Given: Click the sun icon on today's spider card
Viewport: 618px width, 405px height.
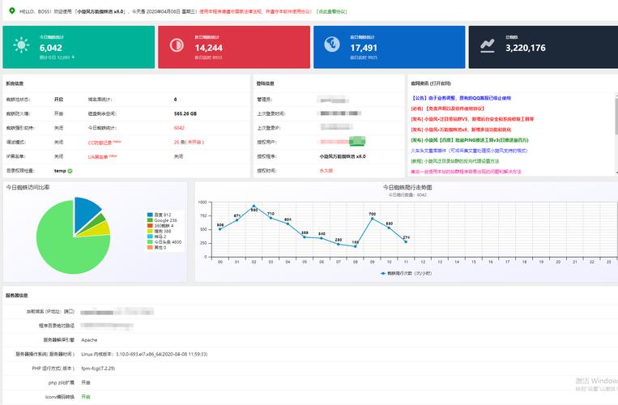Looking at the screenshot, I should click(x=21, y=46).
